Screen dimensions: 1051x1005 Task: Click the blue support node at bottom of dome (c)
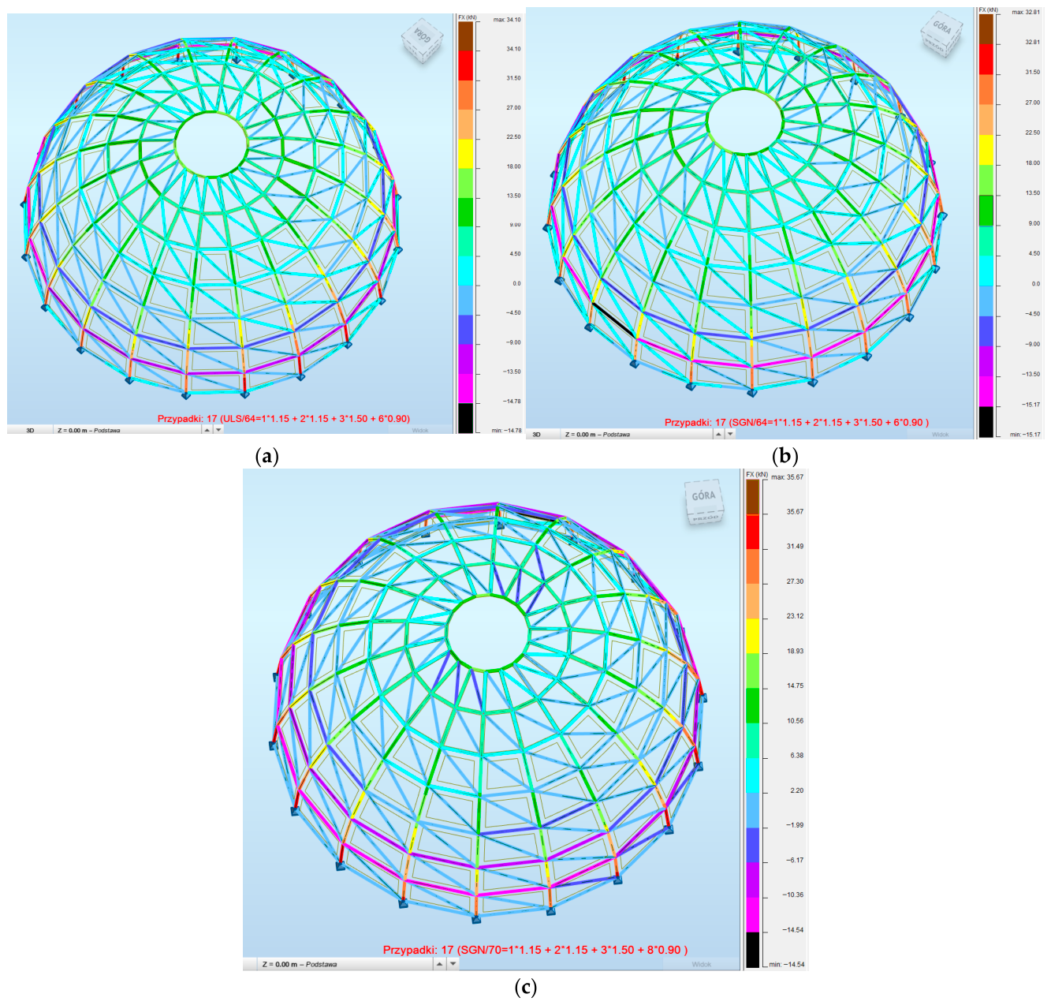tap(476, 918)
